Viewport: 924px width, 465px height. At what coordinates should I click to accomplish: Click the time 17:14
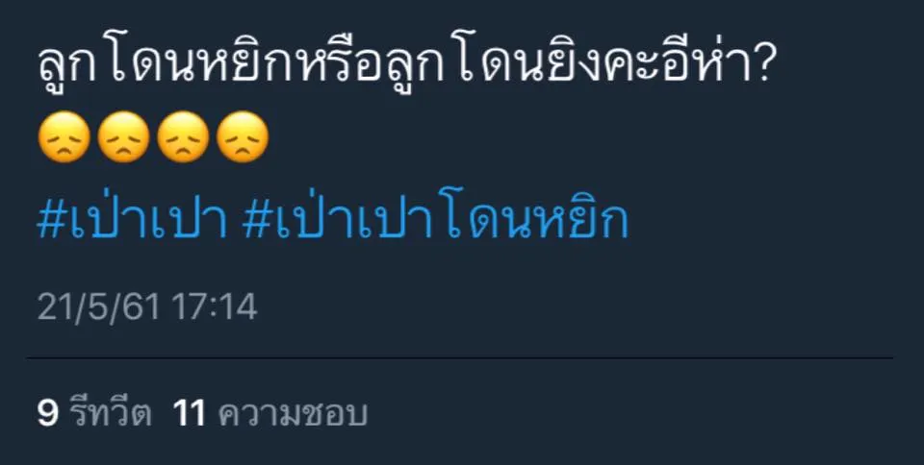click(x=215, y=306)
